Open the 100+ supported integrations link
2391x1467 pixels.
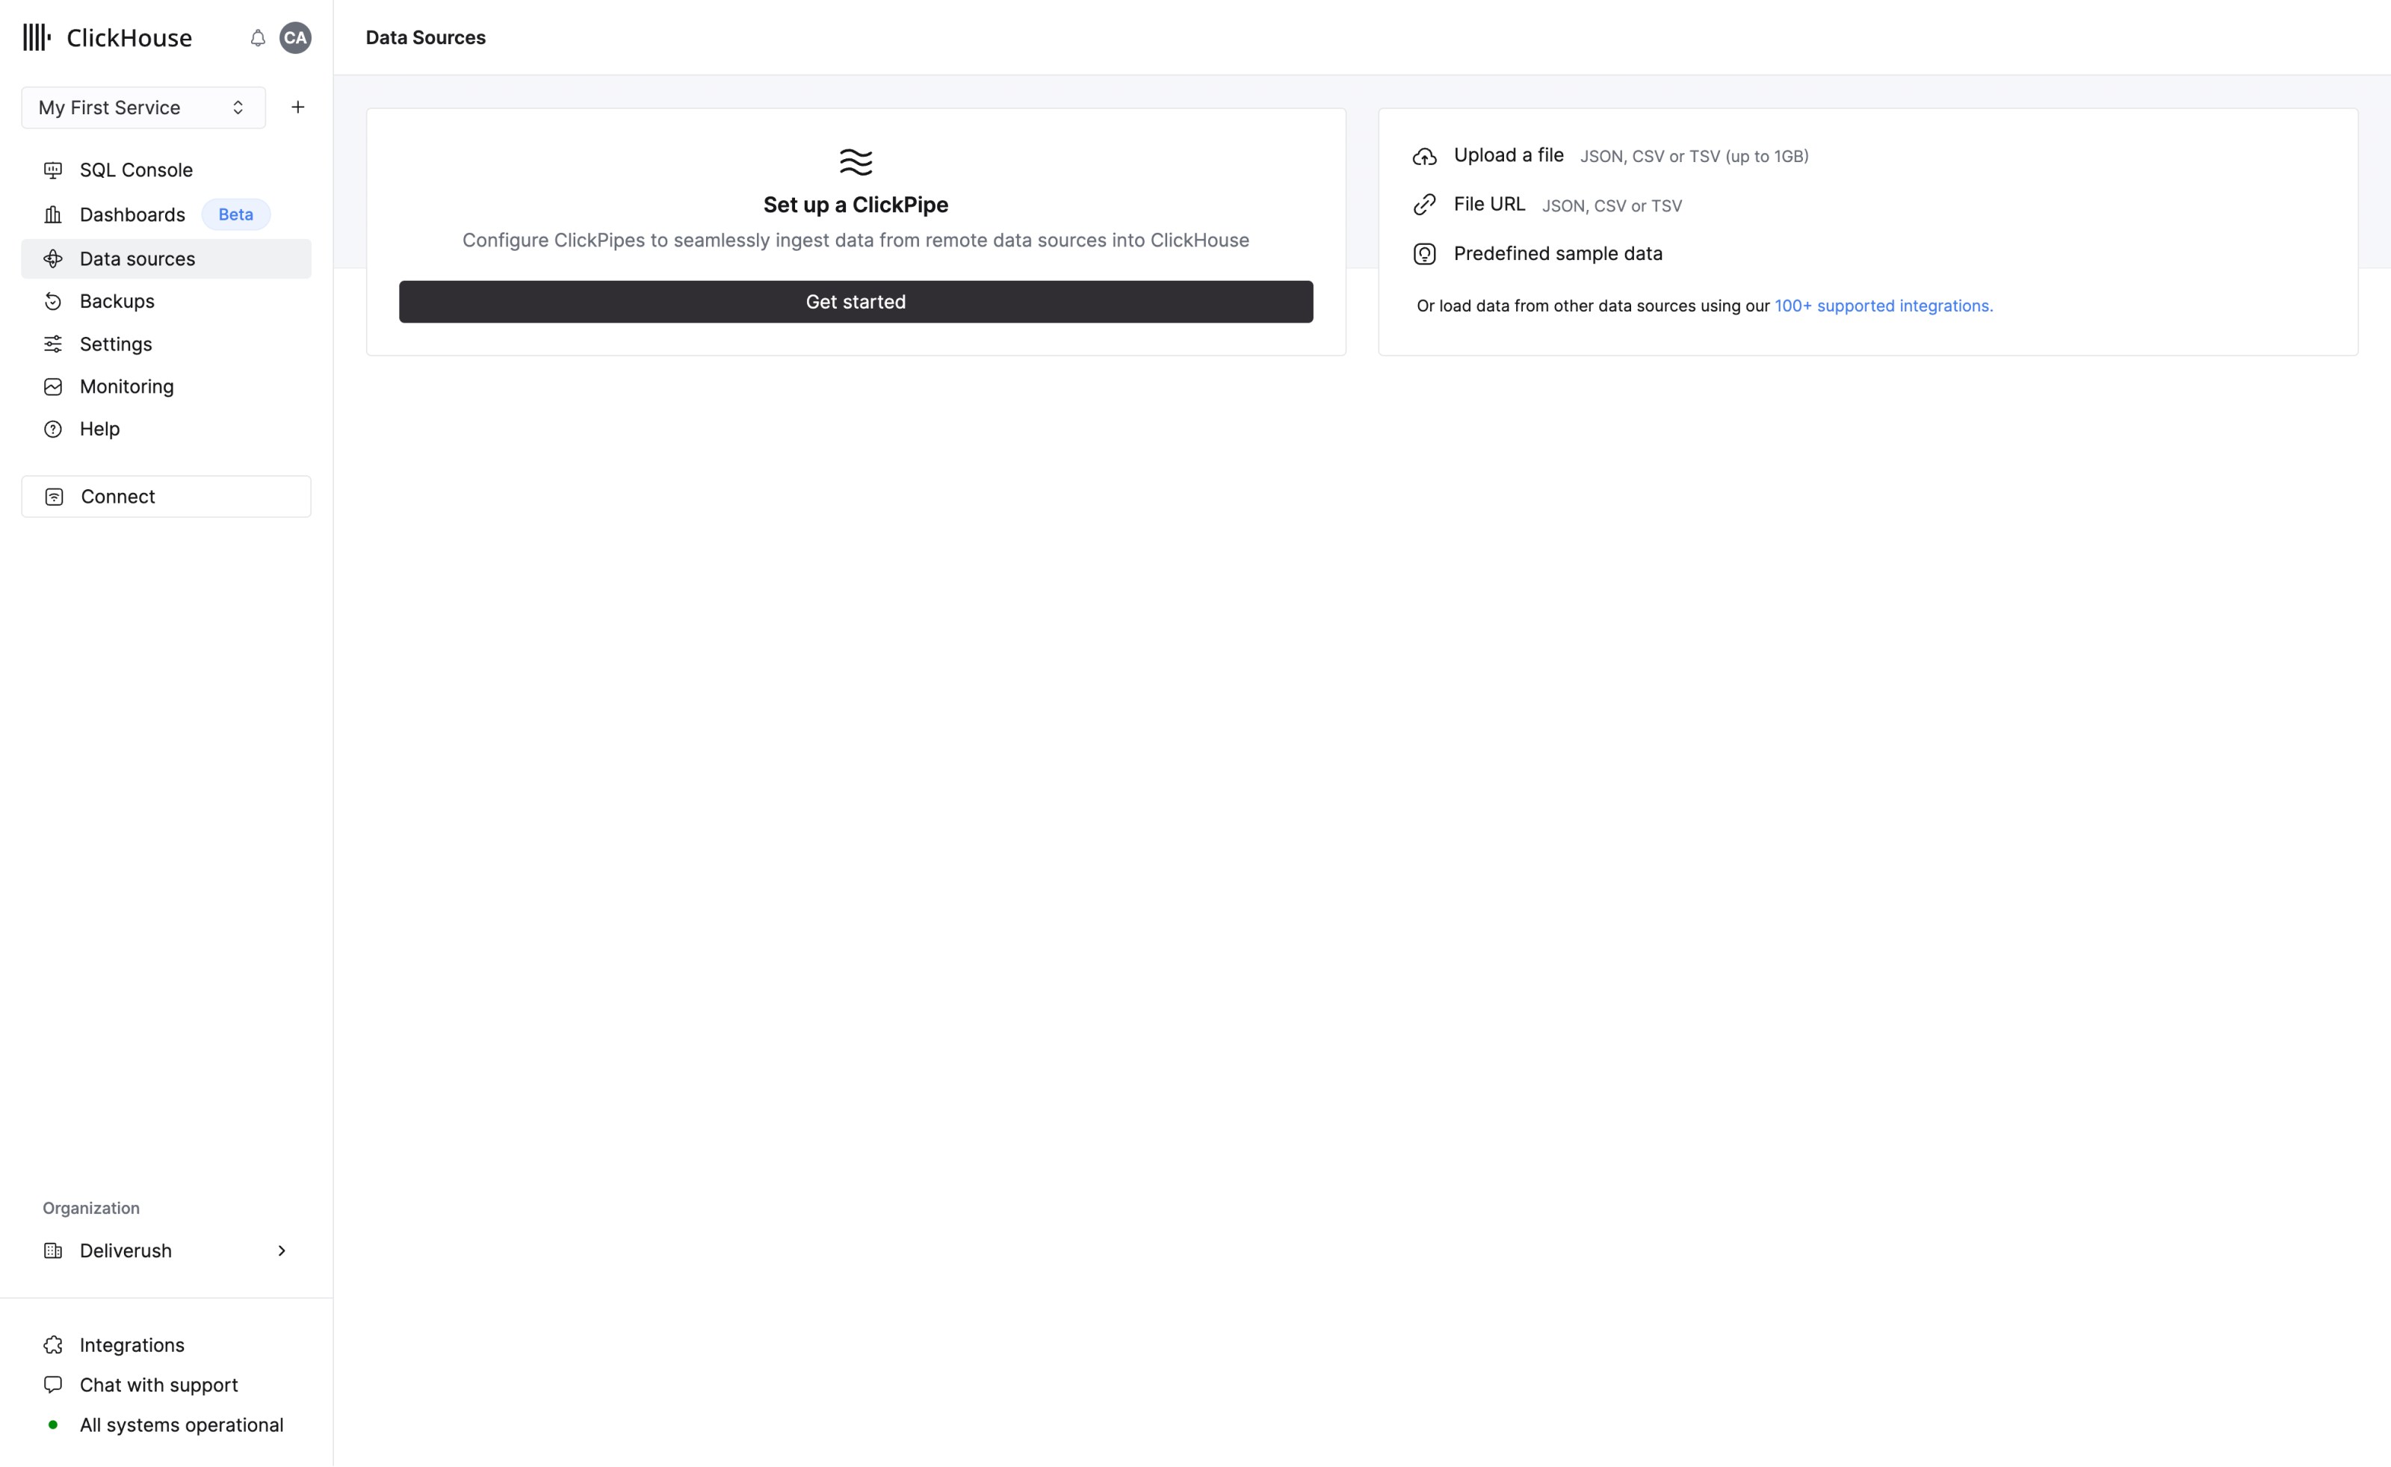coord(1882,306)
